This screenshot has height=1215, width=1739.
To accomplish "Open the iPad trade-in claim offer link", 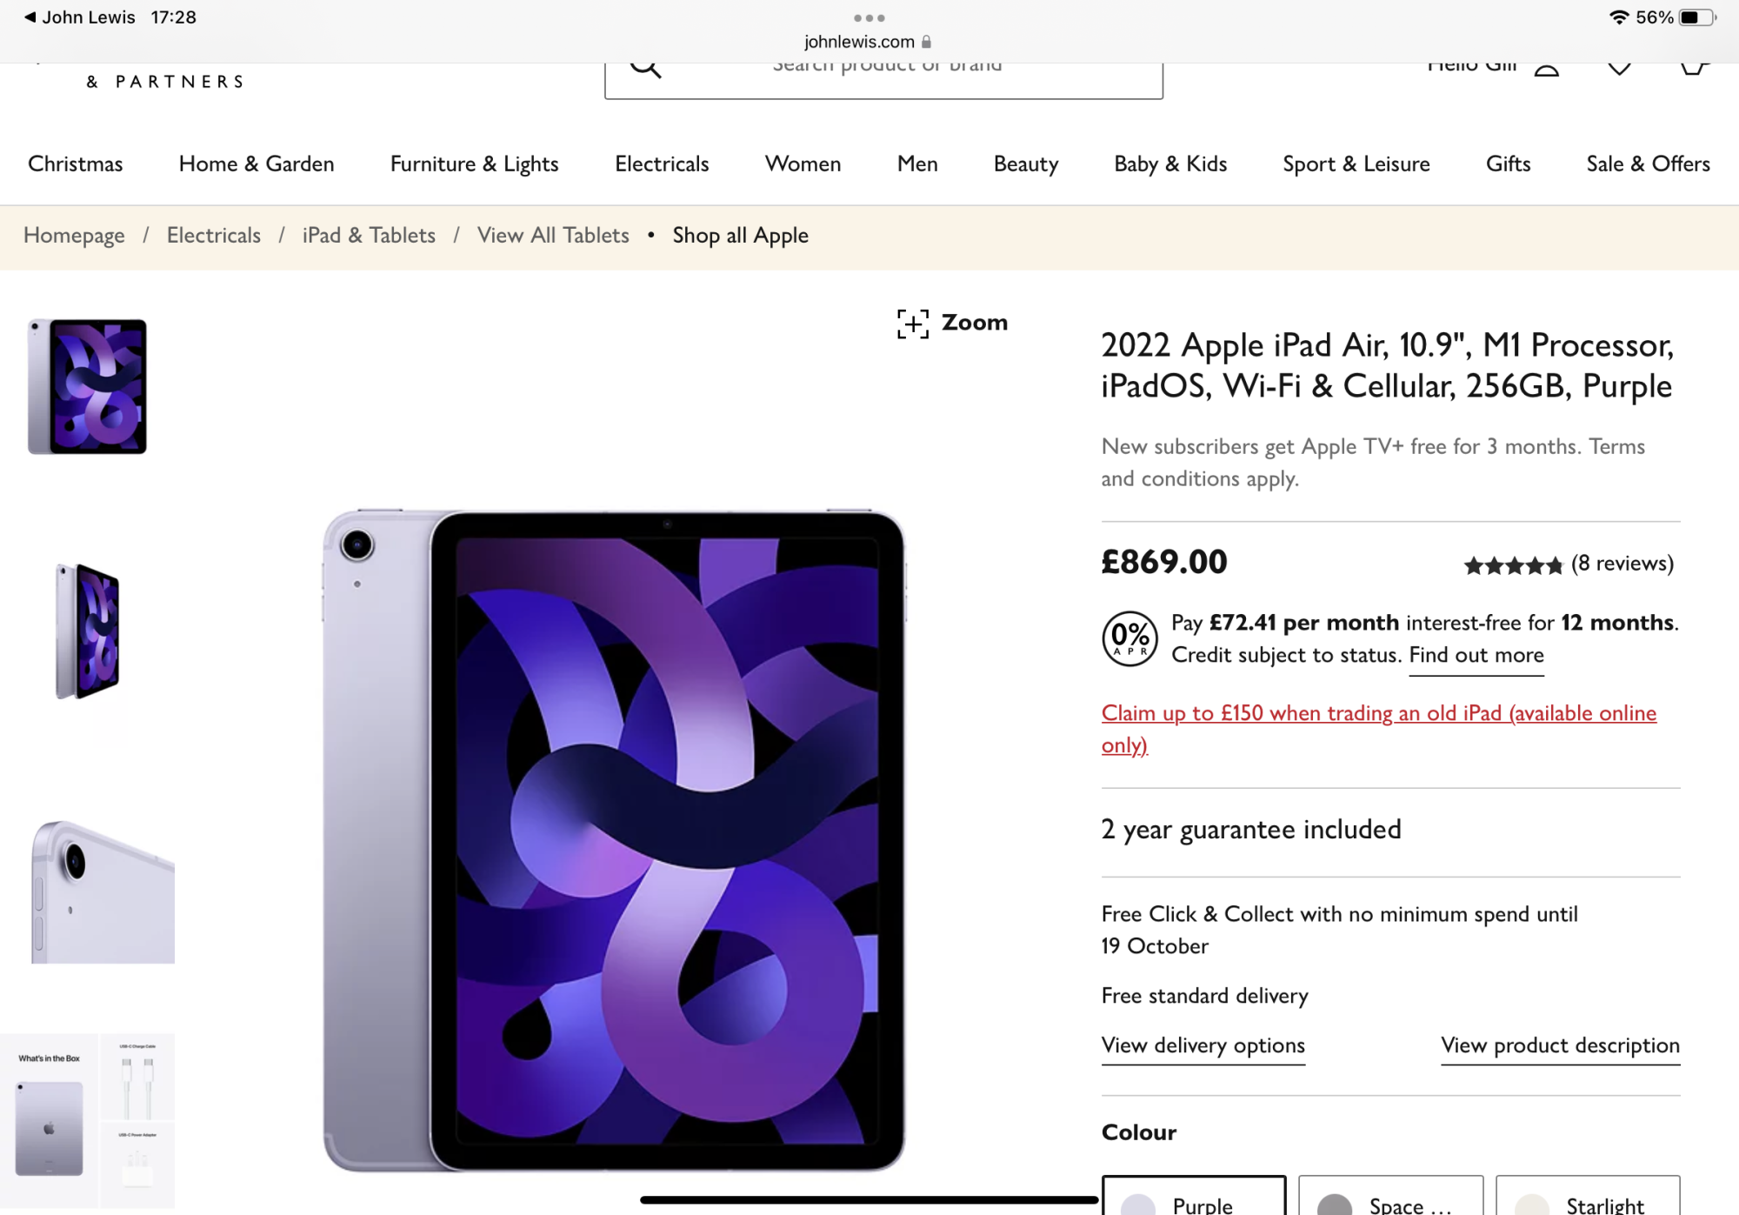I will point(1378,713).
